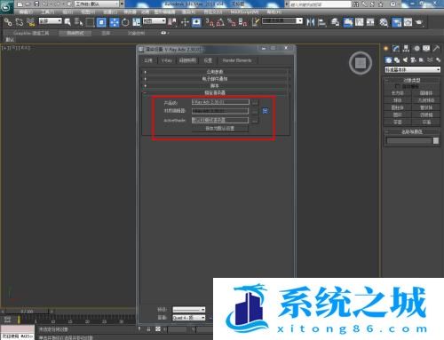The width and height of the screenshot is (444, 340).
Task: Open the Hierarchy tab in command panel
Action: pyautogui.click(x=406, y=48)
